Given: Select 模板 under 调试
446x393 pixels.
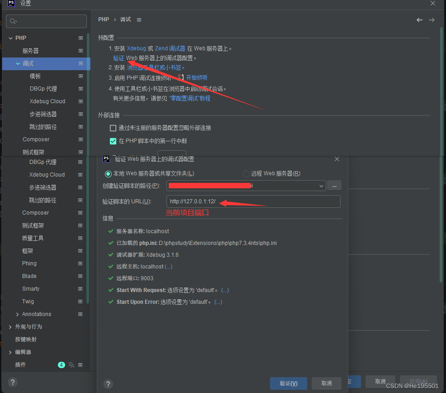Looking at the screenshot, I should pyautogui.click(x=35, y=76).
